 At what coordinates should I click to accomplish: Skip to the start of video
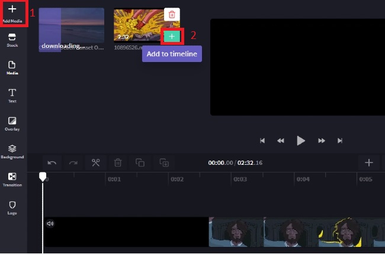(262, 141)
